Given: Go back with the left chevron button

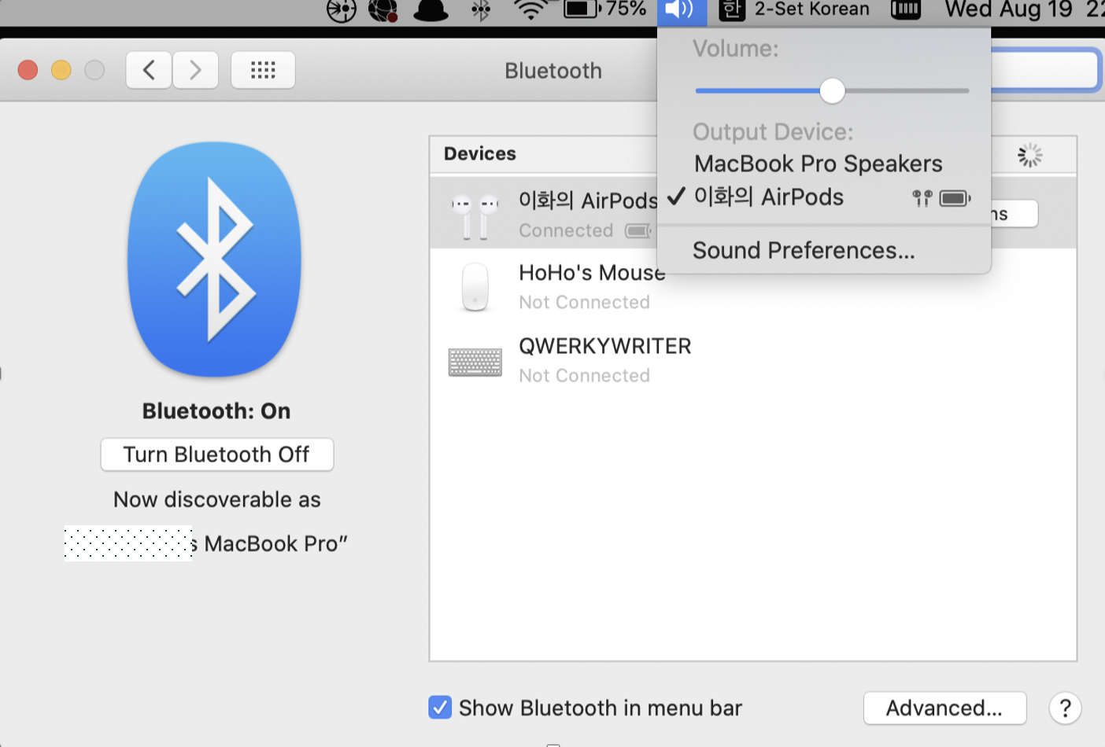Looking at the screenshot, I should (149, 71).
